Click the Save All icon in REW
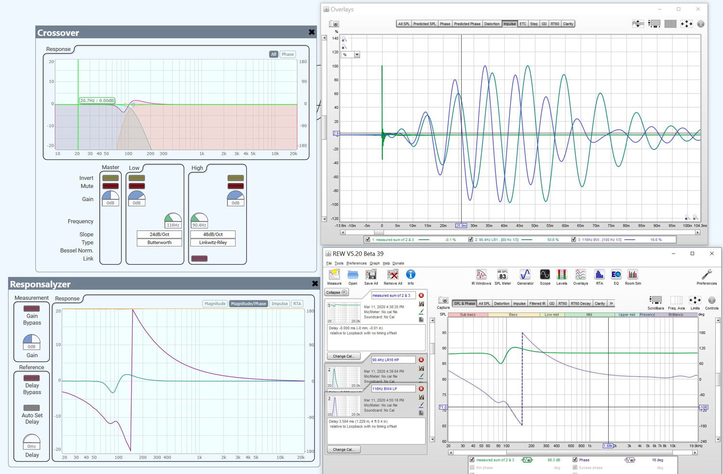 (x=371, y=275)
